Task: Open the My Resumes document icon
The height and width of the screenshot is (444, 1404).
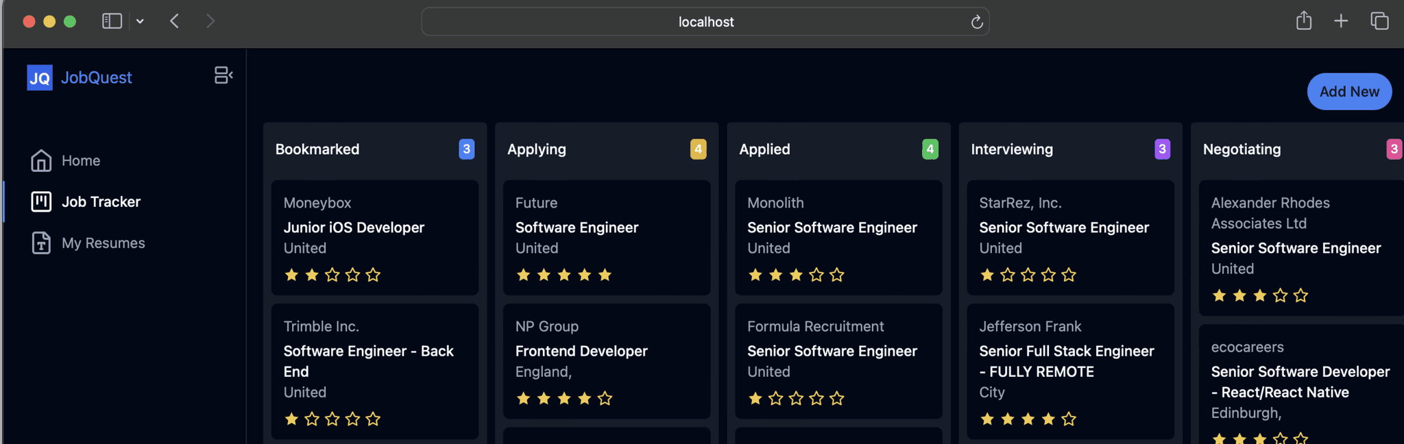Action: point(41,243)
